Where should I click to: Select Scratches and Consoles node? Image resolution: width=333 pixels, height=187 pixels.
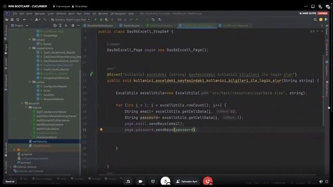30,171
